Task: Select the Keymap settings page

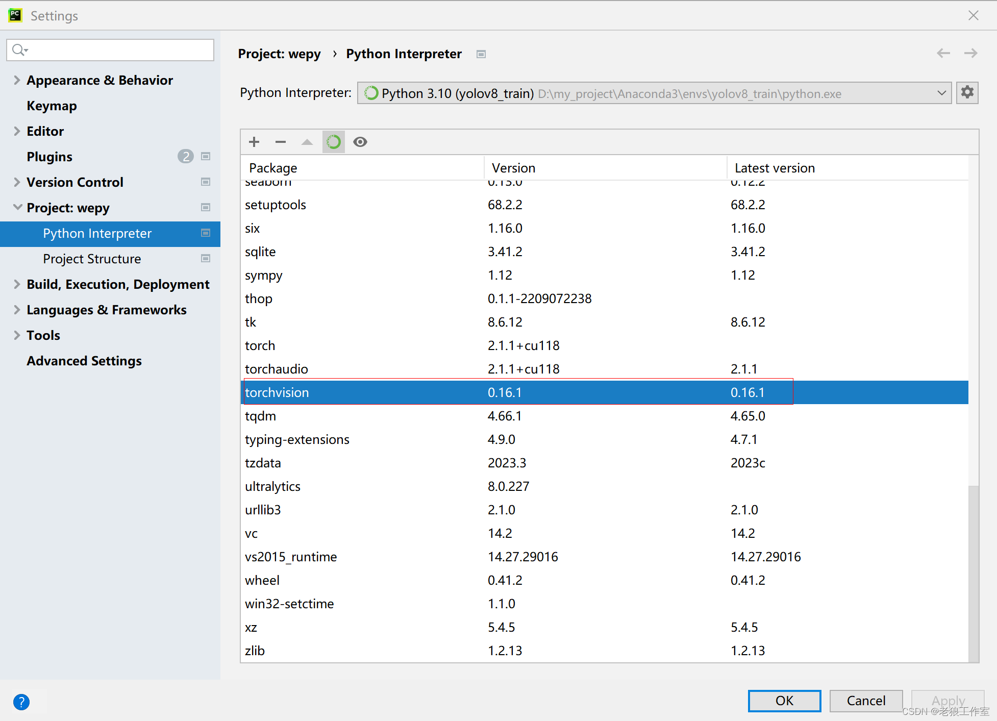Action: (x=52, y=106)
